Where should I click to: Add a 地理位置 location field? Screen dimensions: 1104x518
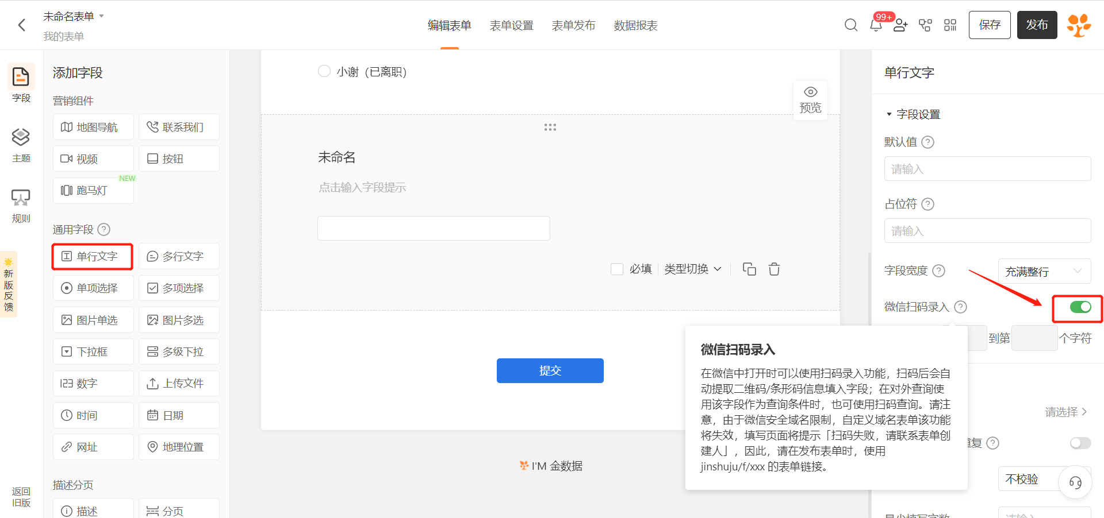[179, 447]
